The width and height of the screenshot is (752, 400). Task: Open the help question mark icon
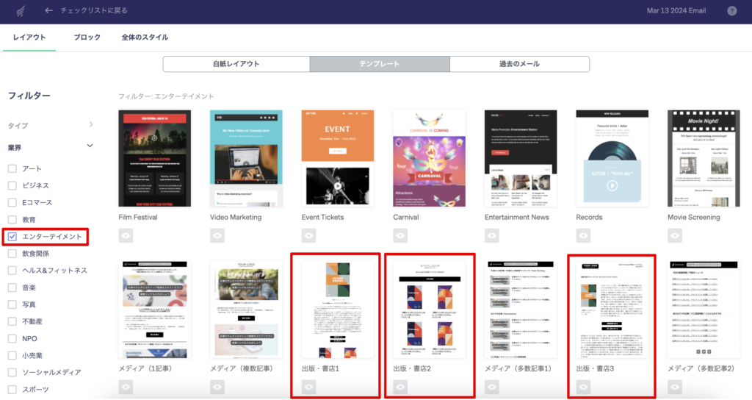pyautogui.click(x=731, y=11)
